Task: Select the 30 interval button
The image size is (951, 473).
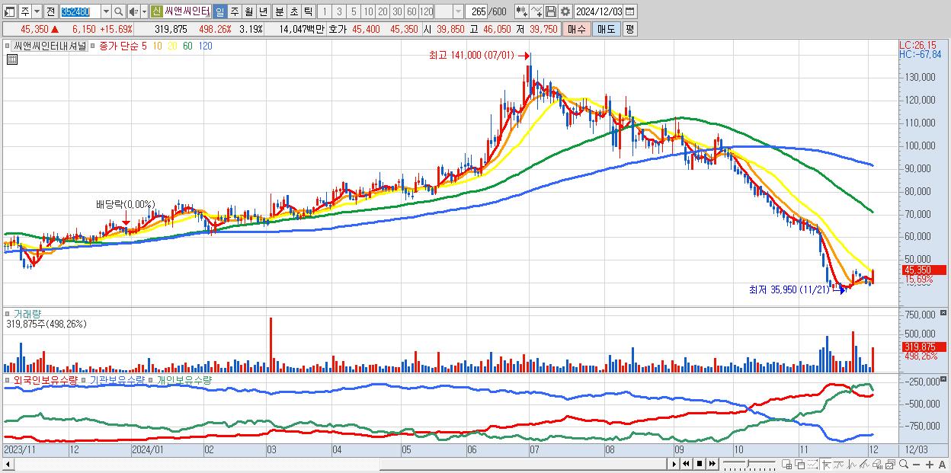Action: pyautogui.click(x=397, y=12)
